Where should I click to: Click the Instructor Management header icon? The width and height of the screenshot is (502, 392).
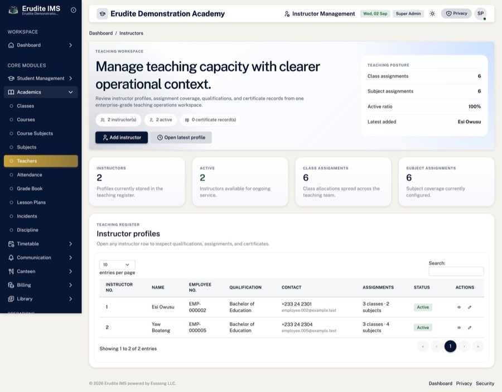pos(287,14)
